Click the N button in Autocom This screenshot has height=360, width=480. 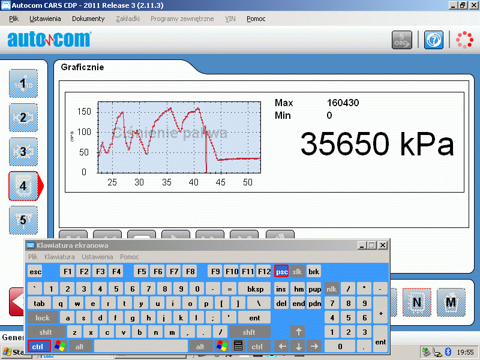click(x=416, y=302)
